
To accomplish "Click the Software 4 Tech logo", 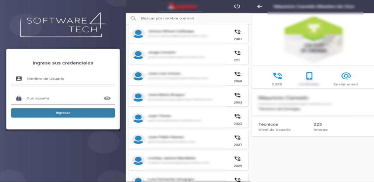I will pos(62,25).
